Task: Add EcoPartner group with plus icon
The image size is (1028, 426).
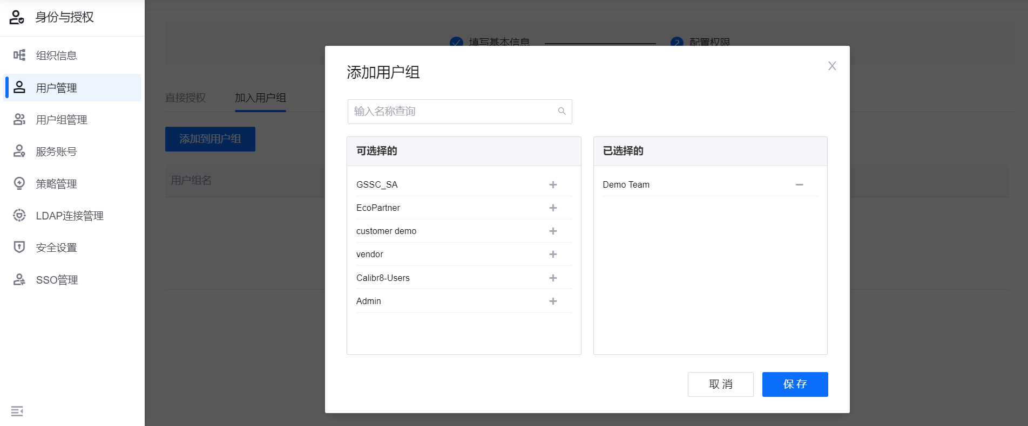Action: coord(553,208)
